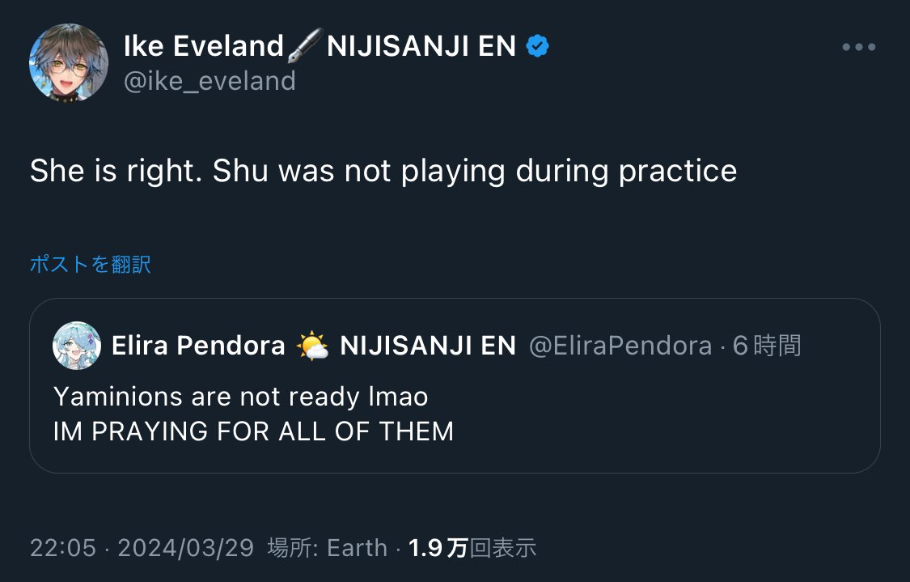Click Elira Pendora's small avatar
910x582 pixels.
(77, 346)
